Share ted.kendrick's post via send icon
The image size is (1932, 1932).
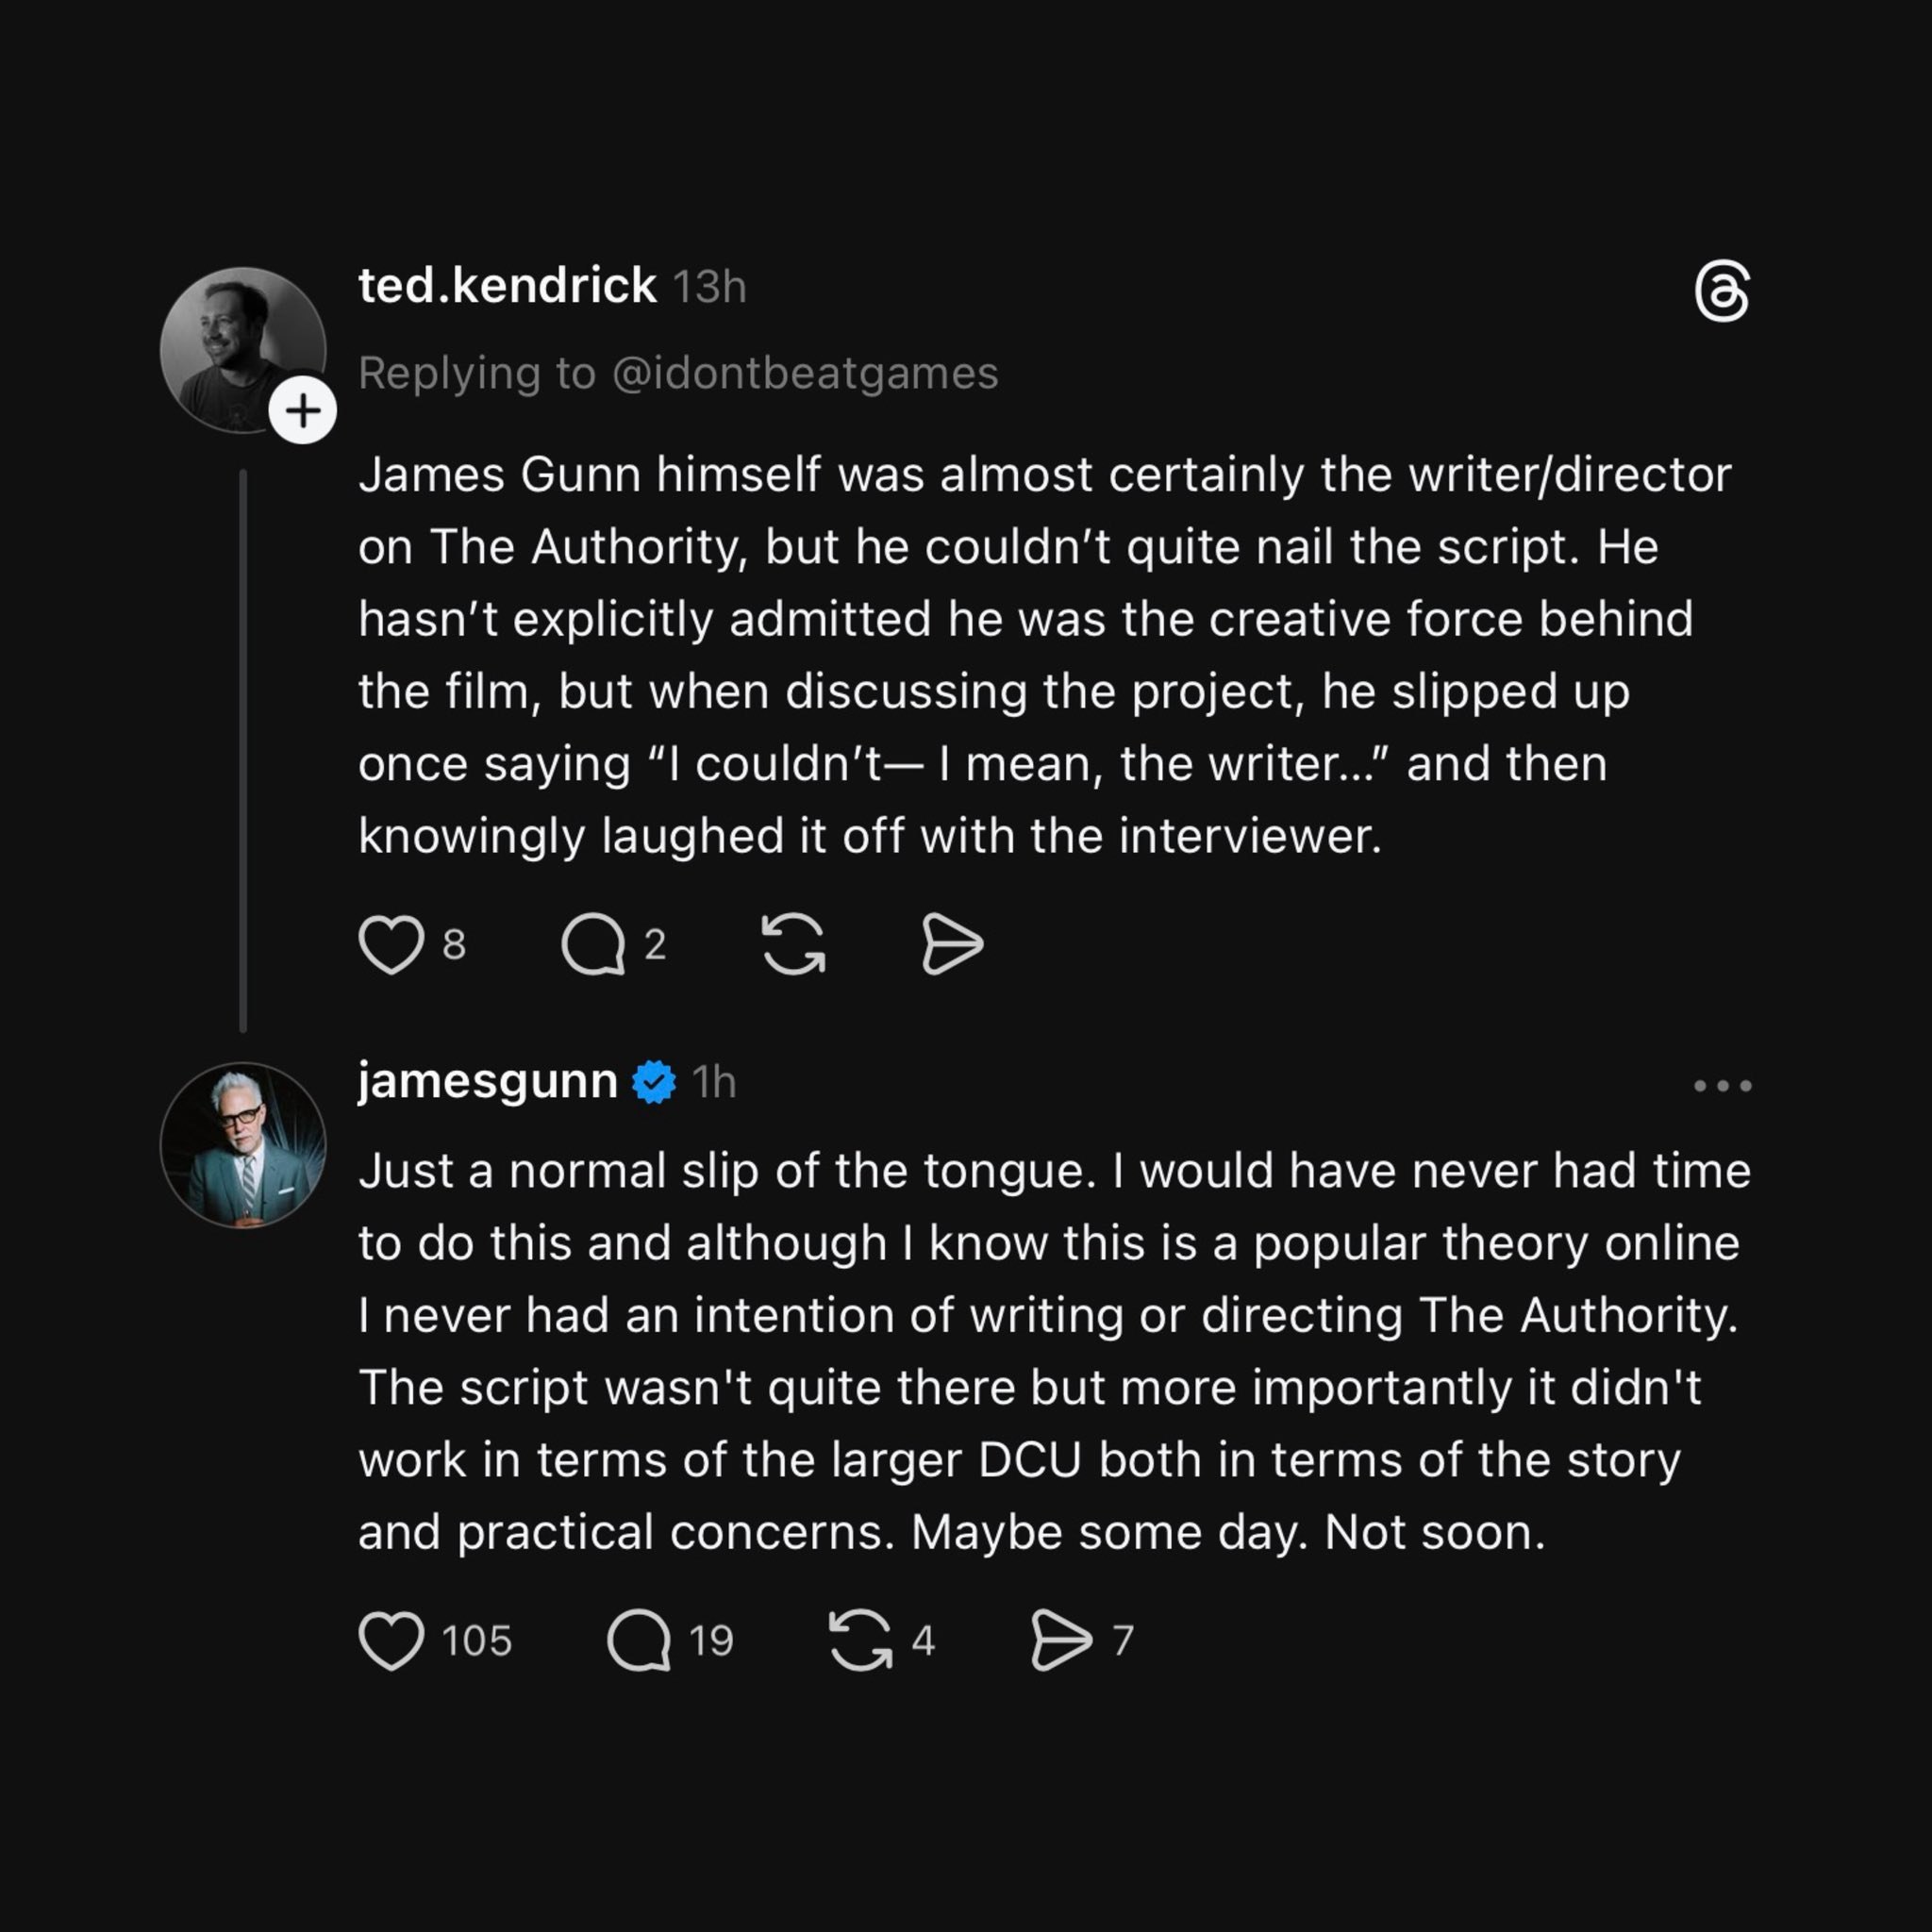pos(951,944)
